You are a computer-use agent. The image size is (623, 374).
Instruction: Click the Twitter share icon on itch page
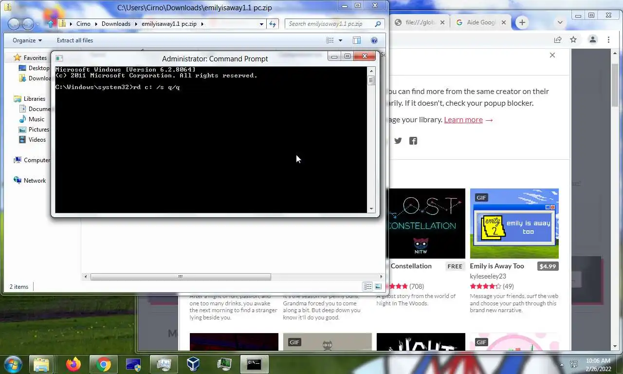pos(398,141)
